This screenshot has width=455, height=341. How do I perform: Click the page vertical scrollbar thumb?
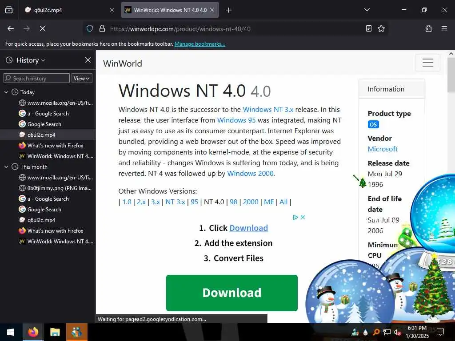point(451,75)
